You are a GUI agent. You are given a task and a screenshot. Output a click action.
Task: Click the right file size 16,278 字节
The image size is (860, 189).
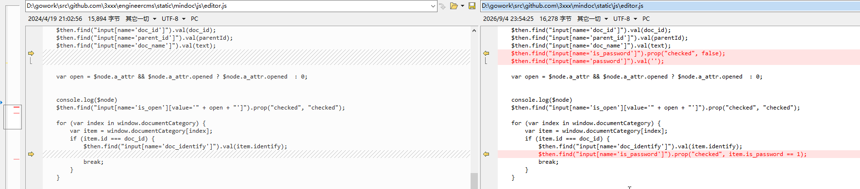(x=556, y=19)
